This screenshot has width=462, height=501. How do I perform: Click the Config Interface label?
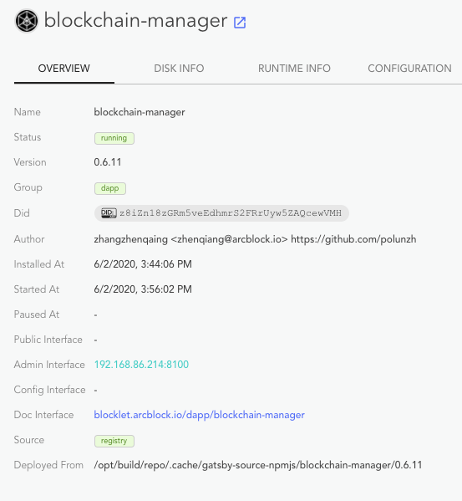click(x=50, y=390)
